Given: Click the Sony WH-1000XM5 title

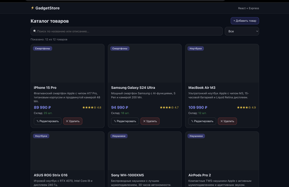Looking at the screenshot, I should tap(127, 175).
